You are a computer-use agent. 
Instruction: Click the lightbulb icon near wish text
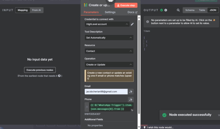point(145,127)
